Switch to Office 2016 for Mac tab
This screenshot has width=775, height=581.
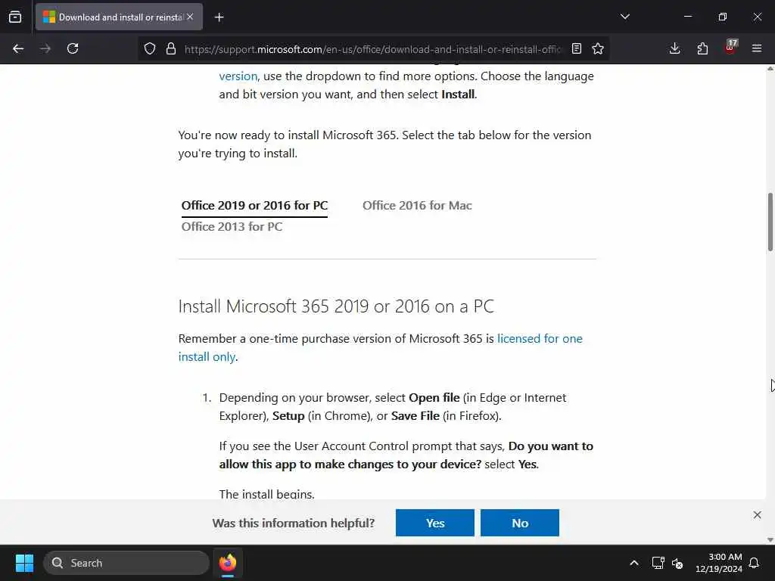click(417, 206)
